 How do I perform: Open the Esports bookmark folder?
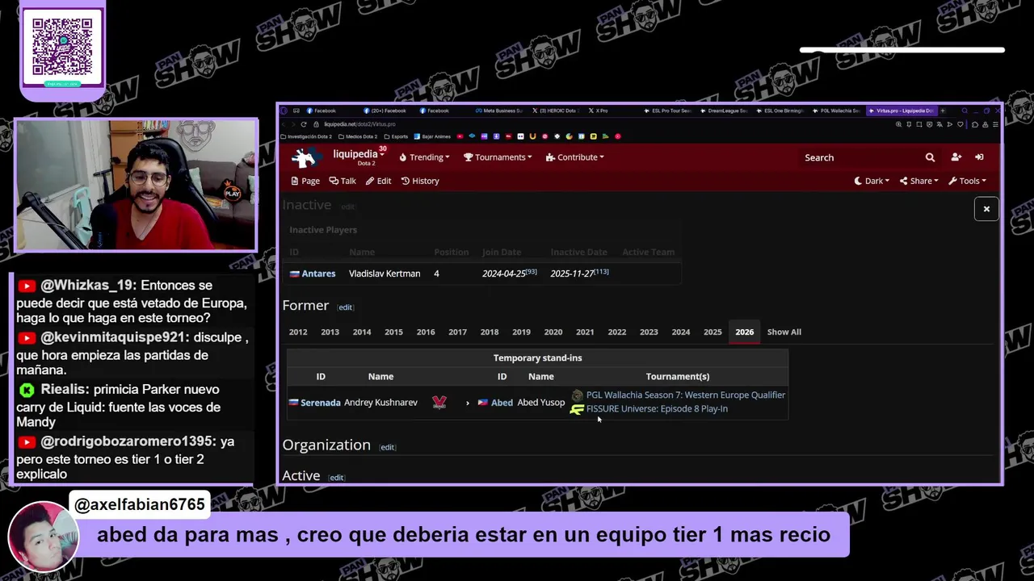[x=397, y=136]
